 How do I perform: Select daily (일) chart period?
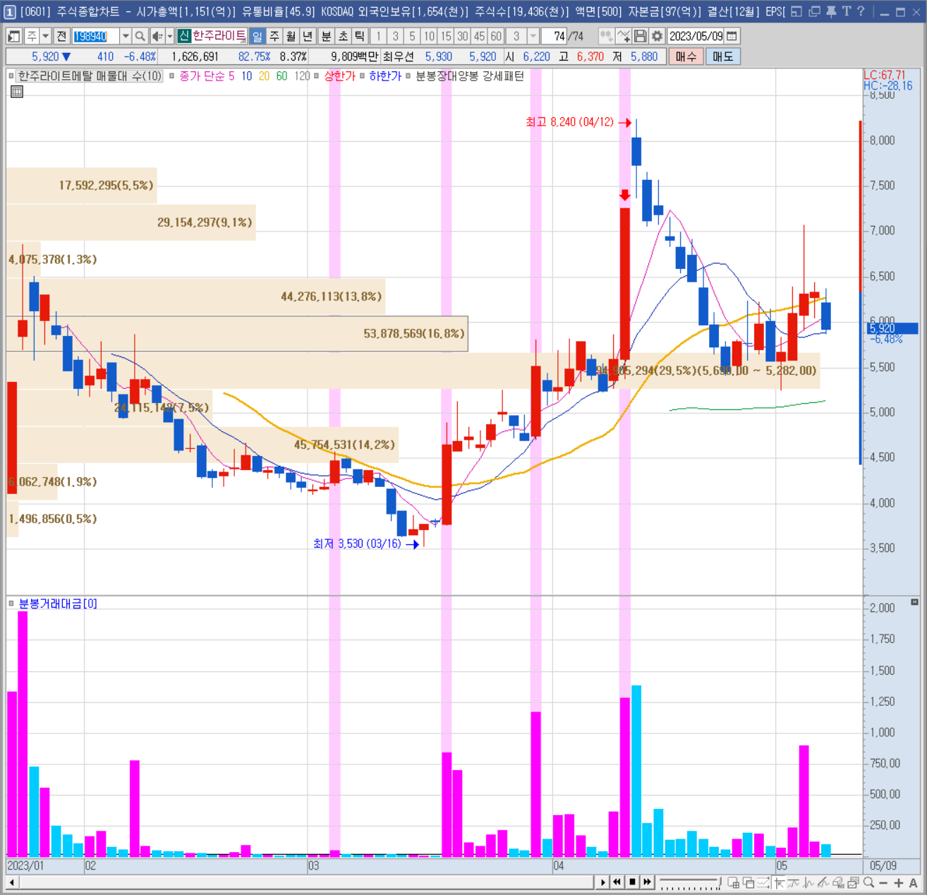point(257,36)
